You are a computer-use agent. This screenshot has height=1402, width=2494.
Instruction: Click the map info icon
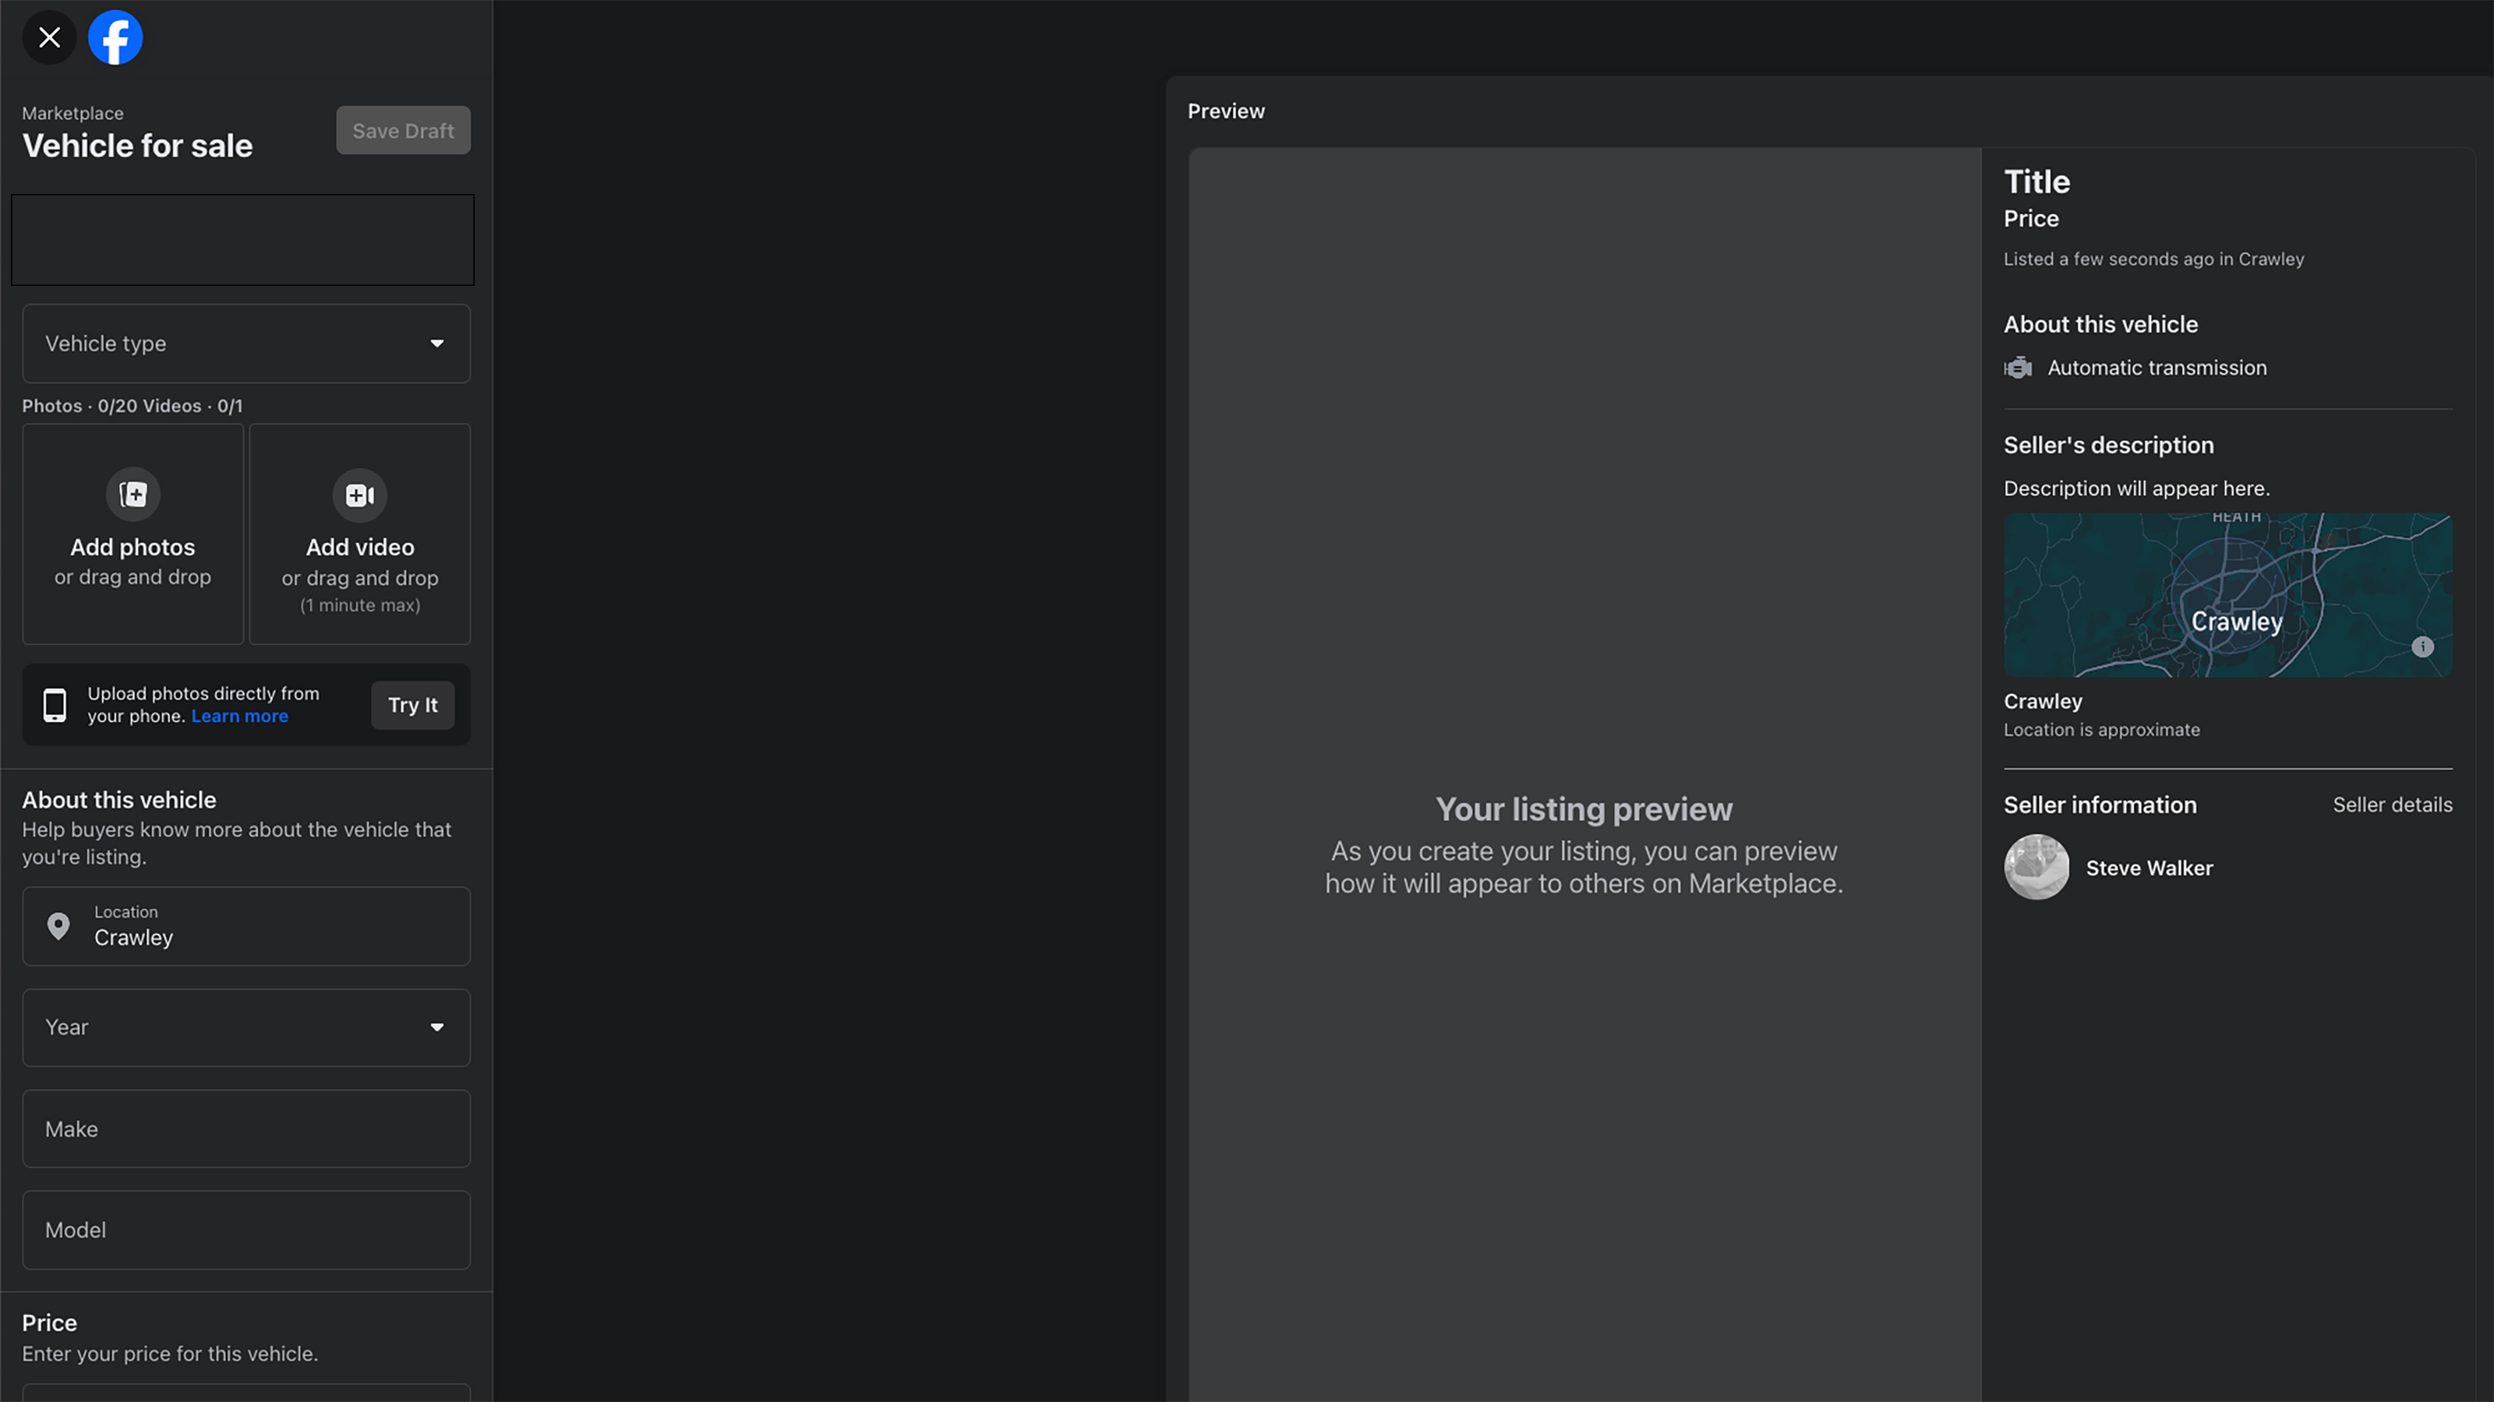(2422, 646)
